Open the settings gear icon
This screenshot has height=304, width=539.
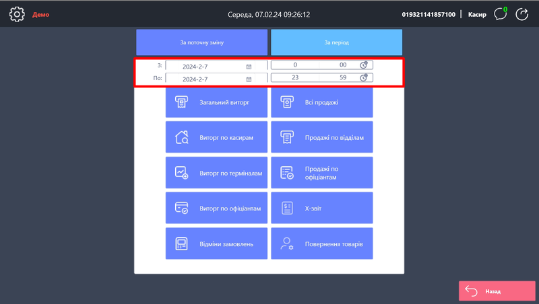(17, 14)
